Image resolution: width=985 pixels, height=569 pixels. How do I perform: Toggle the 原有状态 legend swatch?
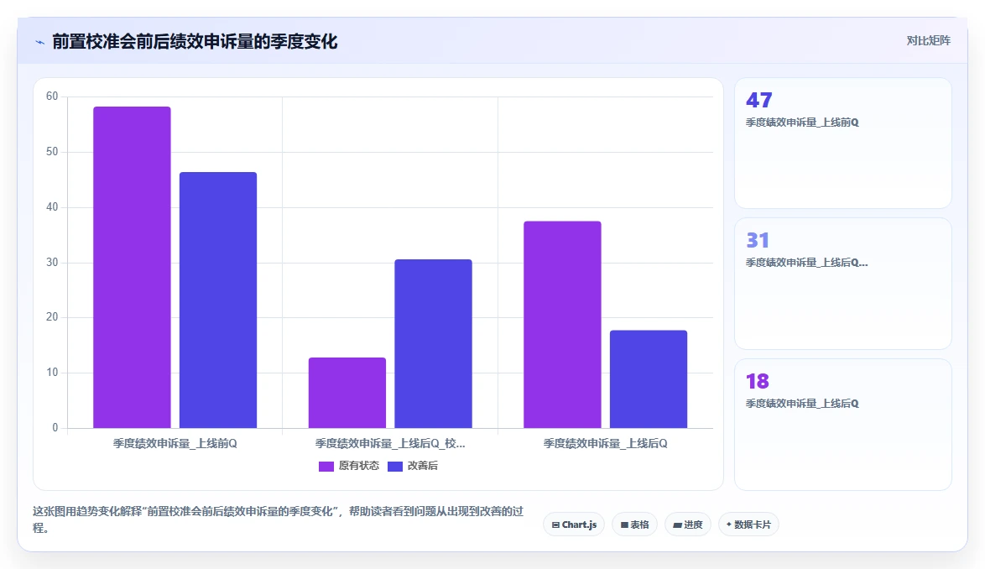tap(326, 466)
